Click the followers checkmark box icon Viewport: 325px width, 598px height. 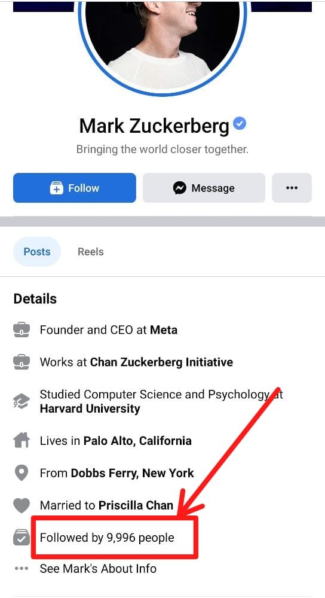22,538
